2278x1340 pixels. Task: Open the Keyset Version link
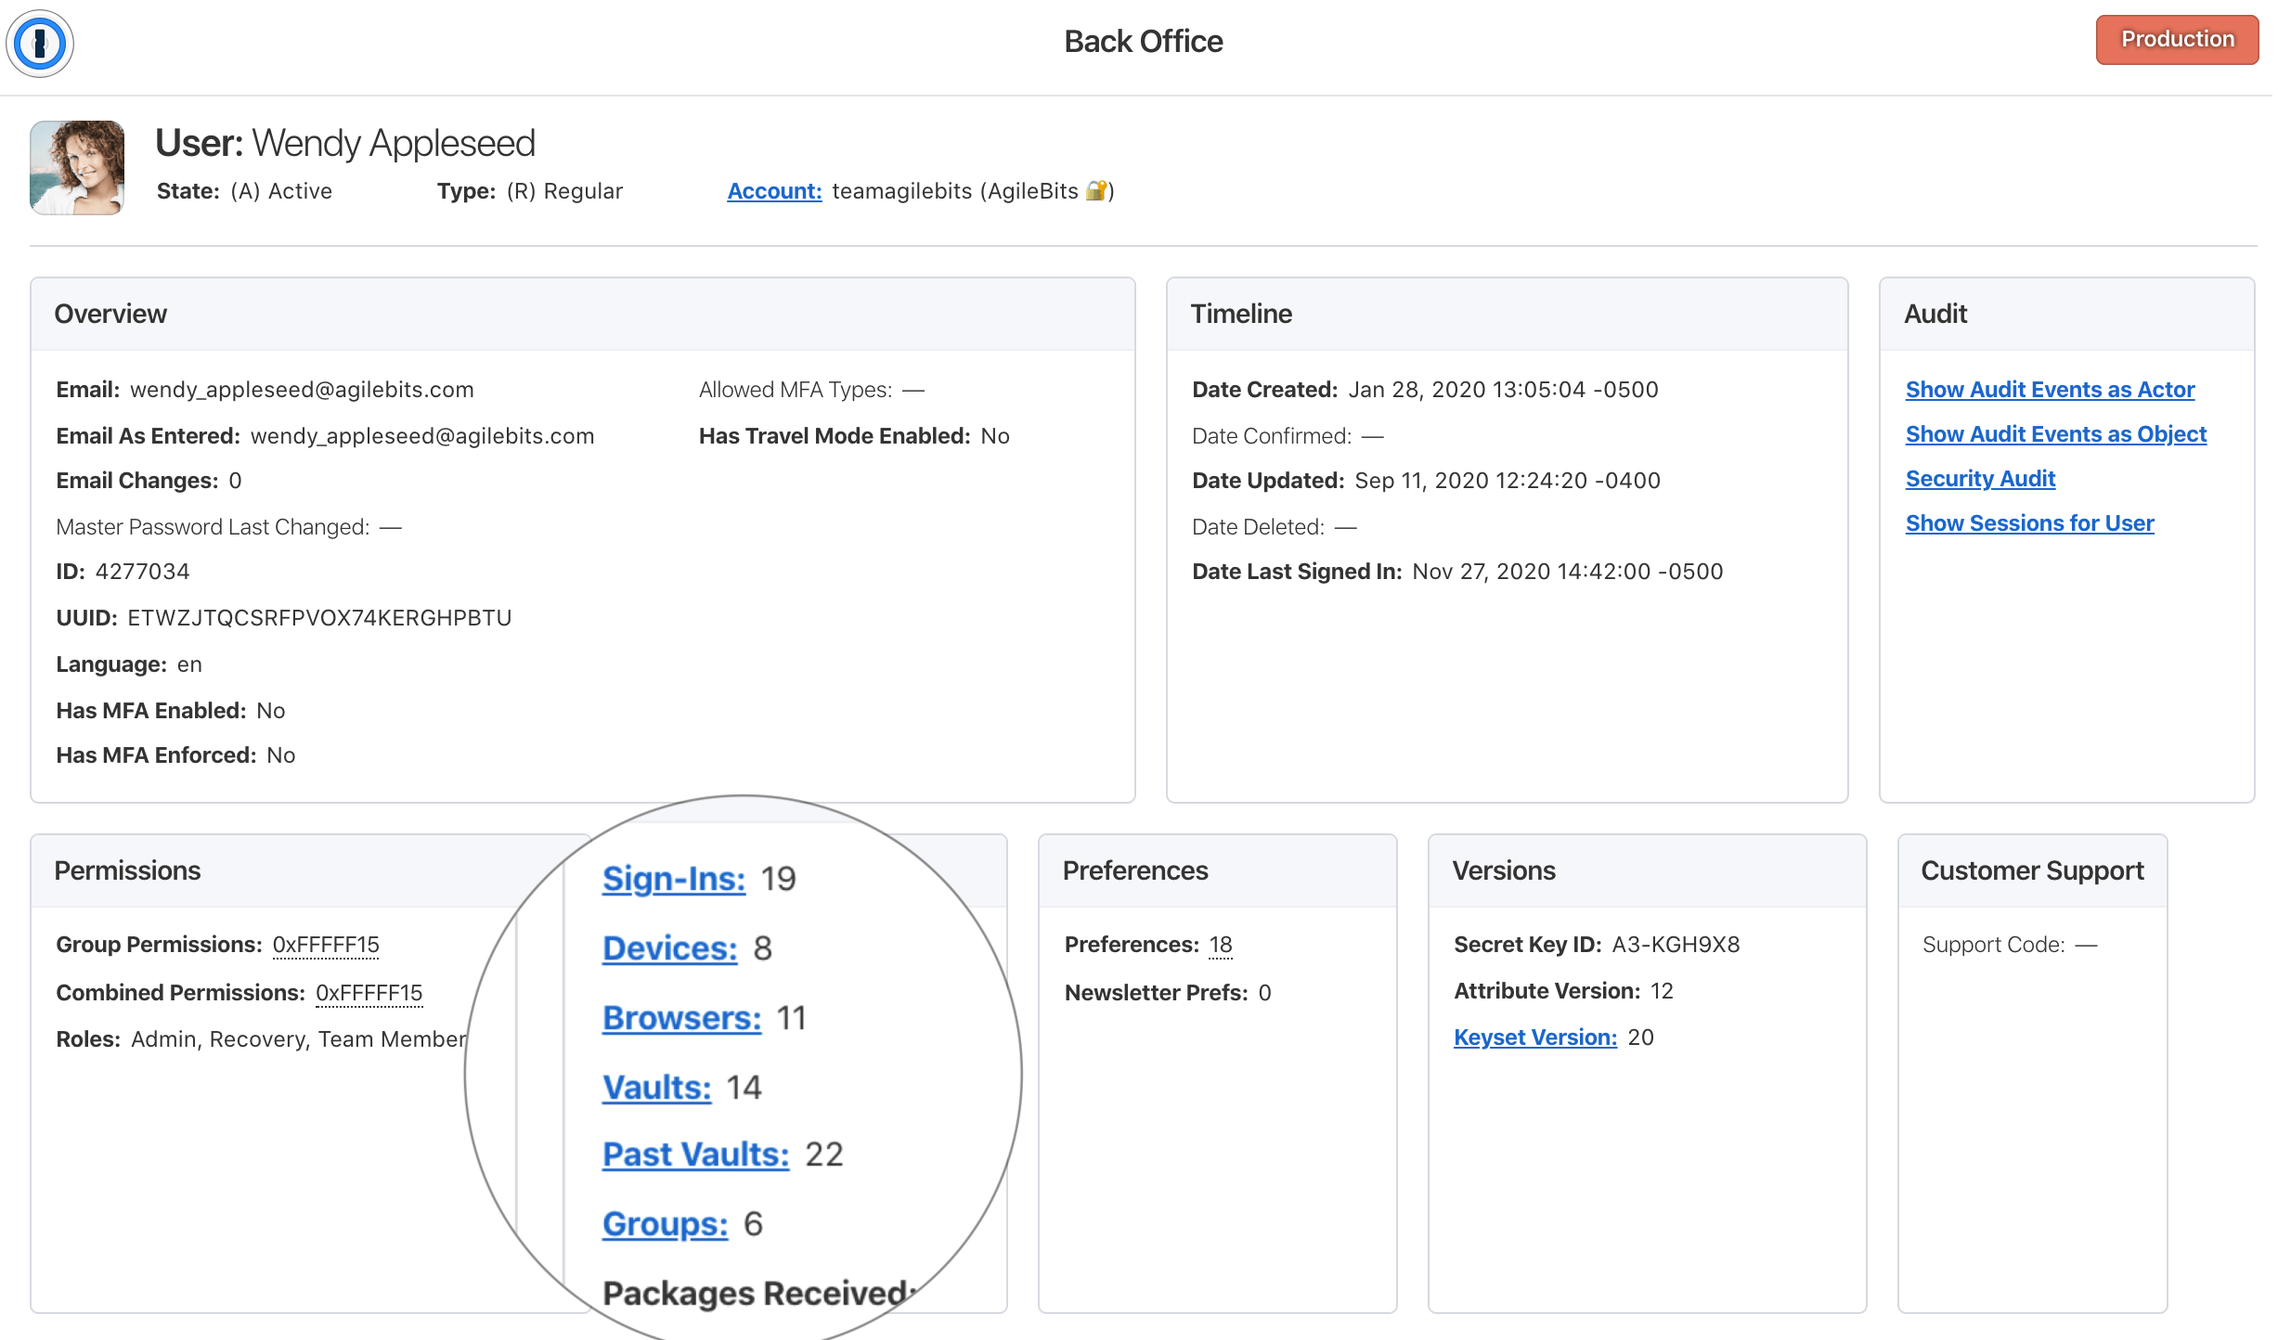[1535, 1037]
